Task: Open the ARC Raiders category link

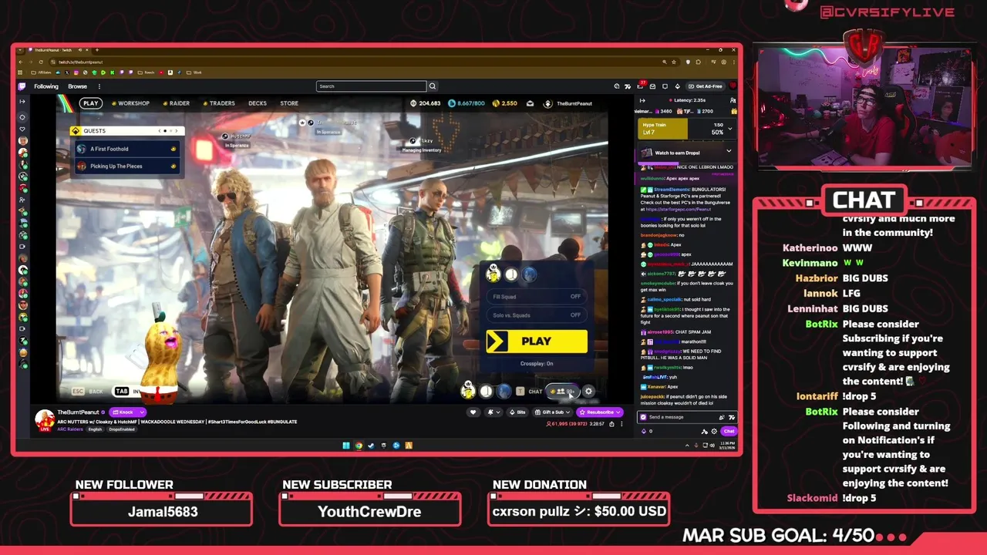Action: click(x=70, y=429)
